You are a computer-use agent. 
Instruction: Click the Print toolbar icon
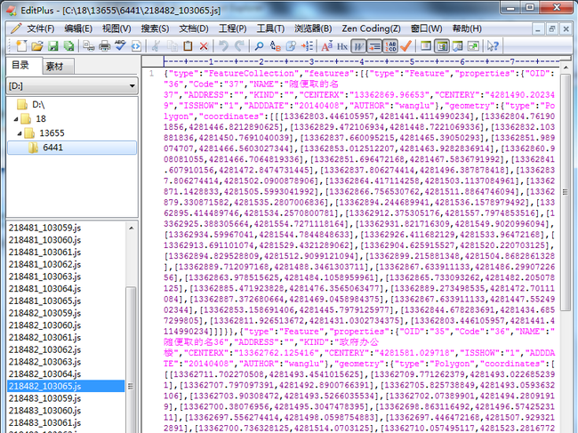click(x=105, y=46)
